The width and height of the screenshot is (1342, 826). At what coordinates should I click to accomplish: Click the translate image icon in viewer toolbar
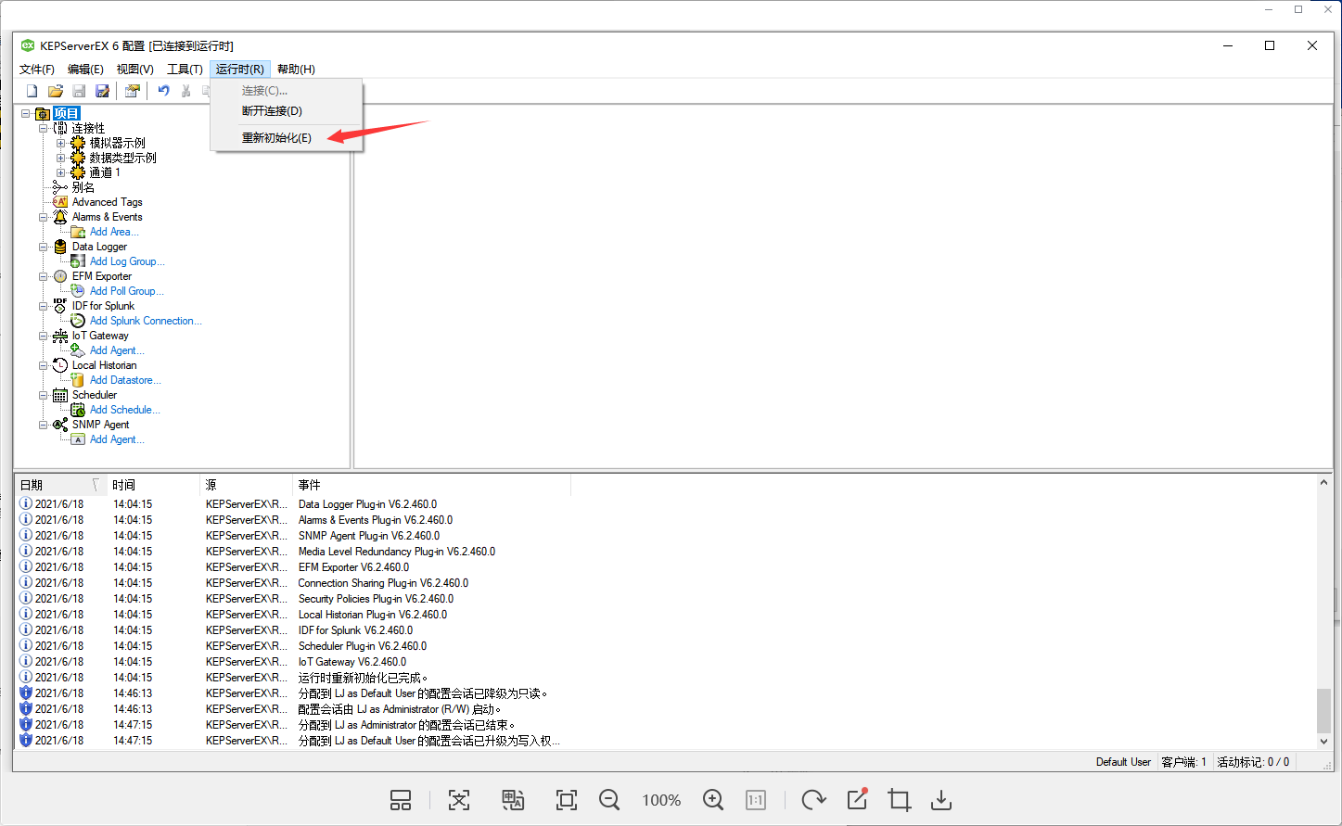[513, 800]
